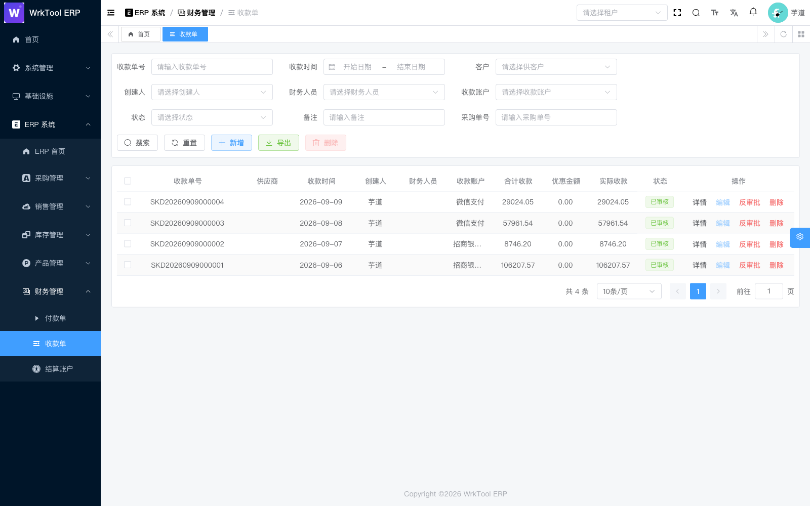Check the row SKD20260909000004 checkbox
810x506 pixels.
coord(128,202)
